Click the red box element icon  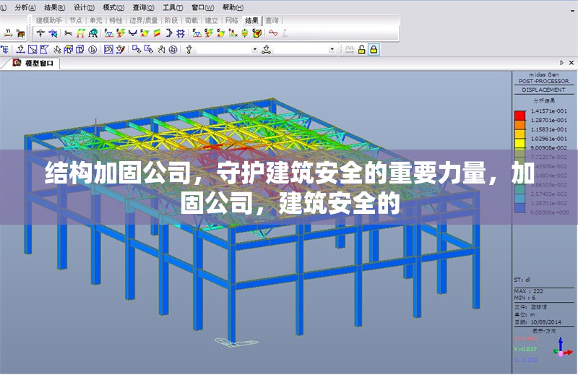(x=21, y=33)
